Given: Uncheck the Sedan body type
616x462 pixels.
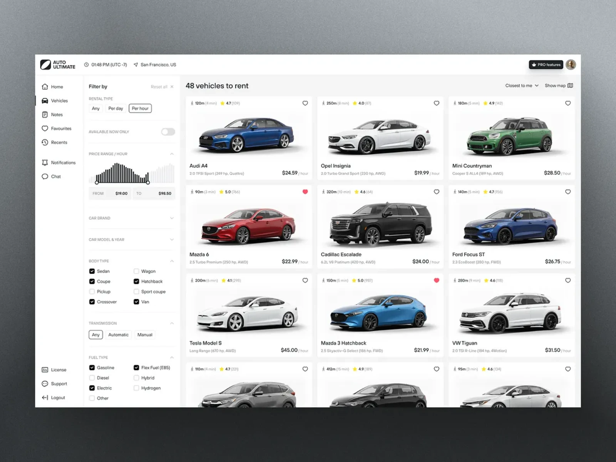Looking at the screenshot, I should [92, 271].
